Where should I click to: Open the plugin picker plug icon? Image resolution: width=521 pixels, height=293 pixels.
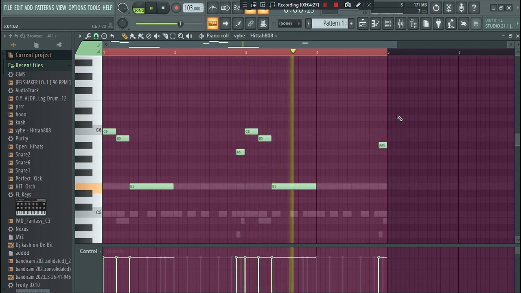click(x=438, y=24)
